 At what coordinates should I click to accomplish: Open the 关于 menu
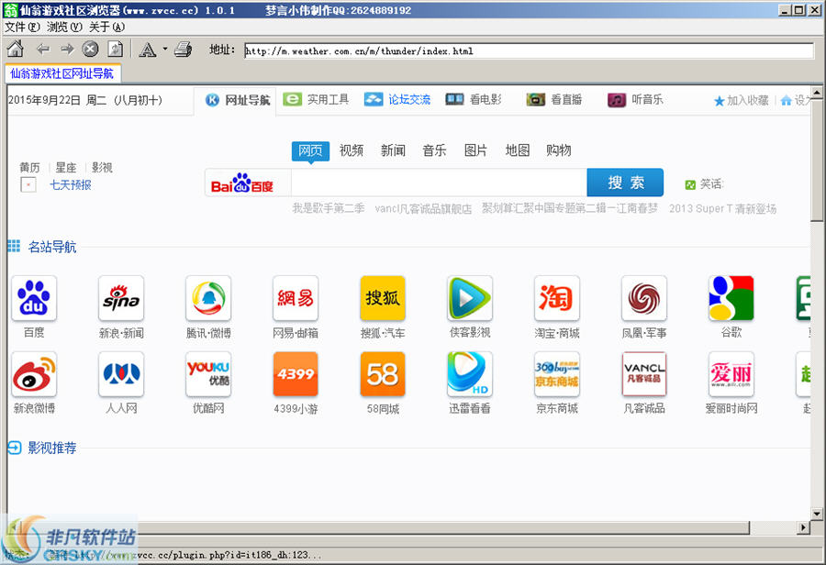(106, 27)
